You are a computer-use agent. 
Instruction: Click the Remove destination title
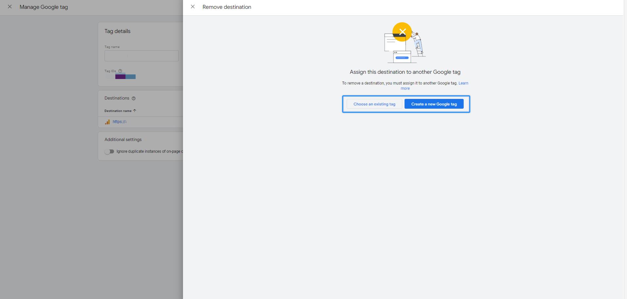tap(227, 7)
